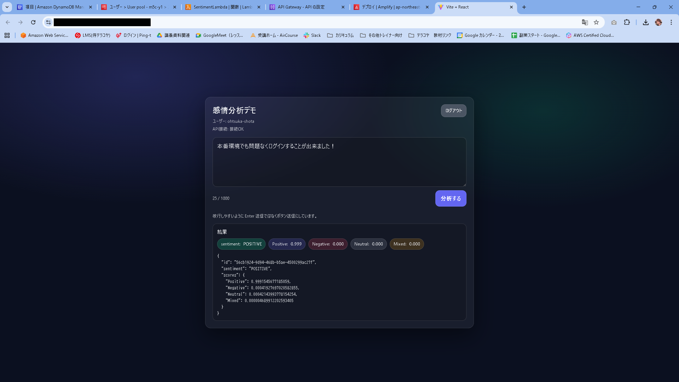Bookmark this page with the star icon

596,22
